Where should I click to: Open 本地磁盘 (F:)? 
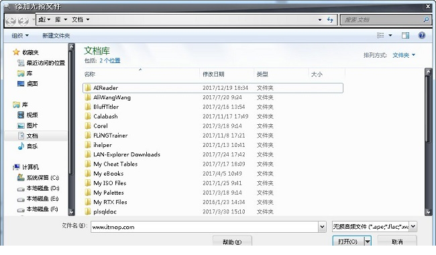pos(38,209)
